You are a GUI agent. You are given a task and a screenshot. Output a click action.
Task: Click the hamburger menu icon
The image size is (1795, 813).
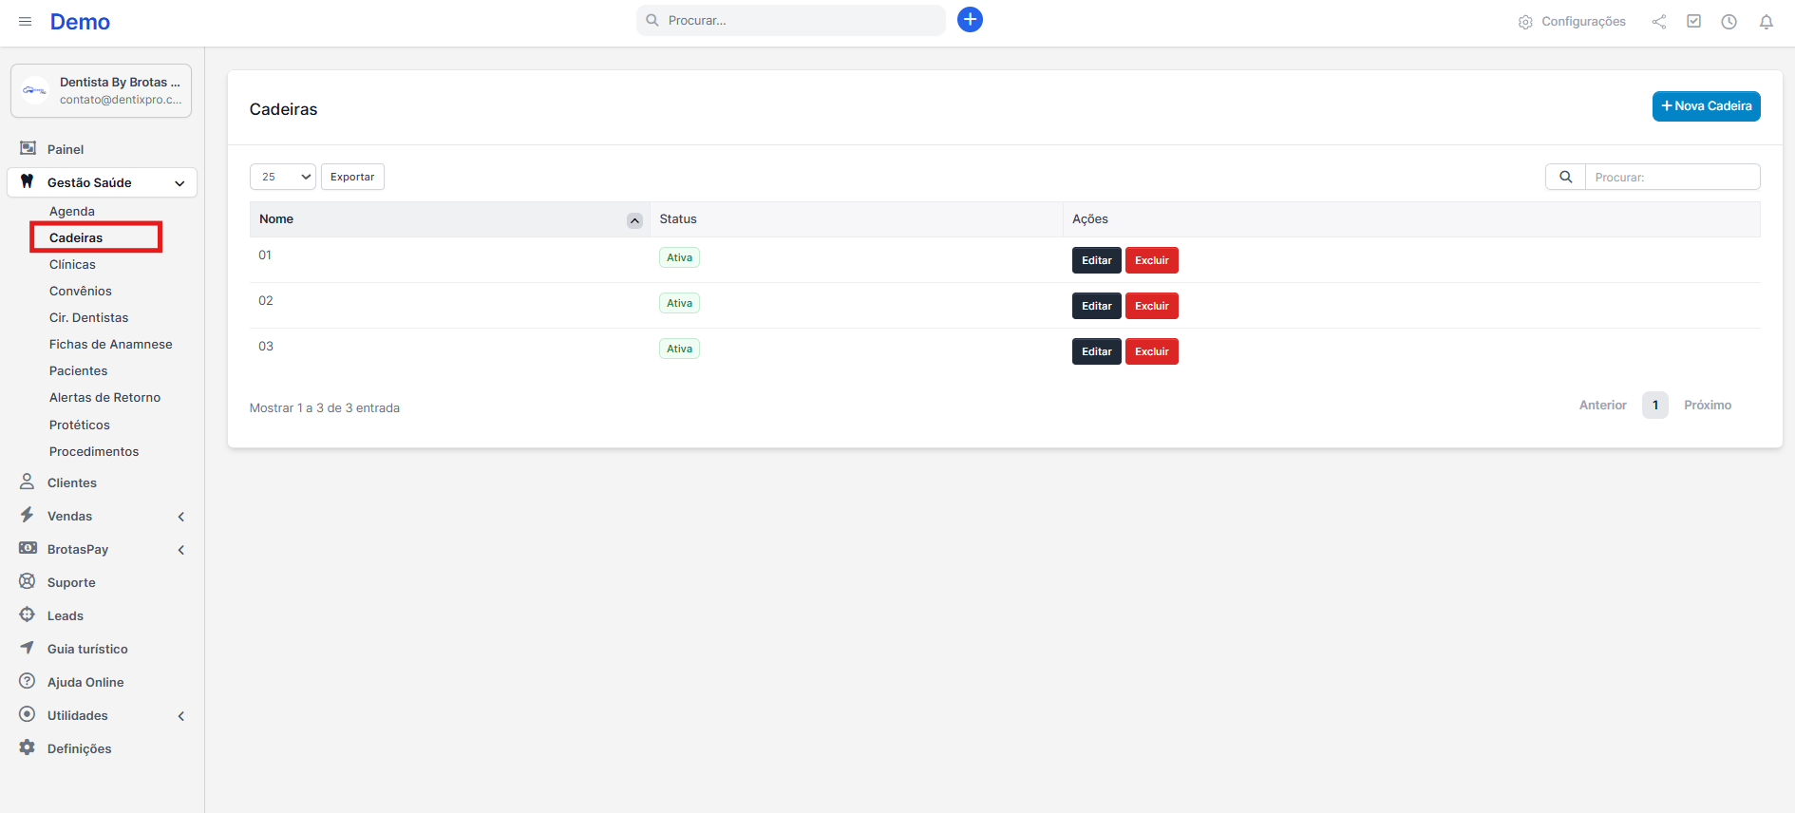(26, 21)
